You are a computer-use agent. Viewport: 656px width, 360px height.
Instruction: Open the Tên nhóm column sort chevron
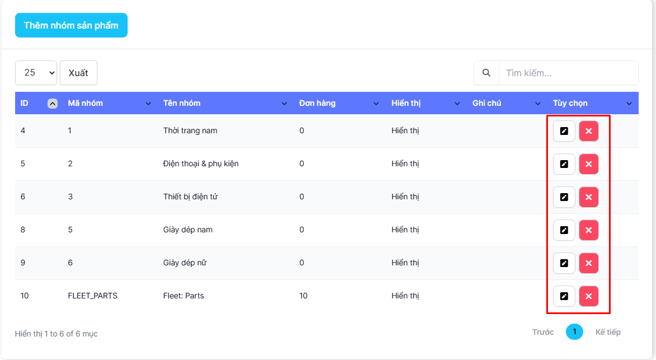point(284,104)
